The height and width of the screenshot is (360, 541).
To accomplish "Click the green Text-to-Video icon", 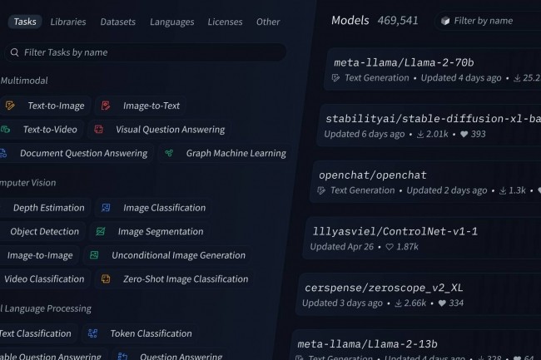I will pyautogui.click(x=5, y=129).
